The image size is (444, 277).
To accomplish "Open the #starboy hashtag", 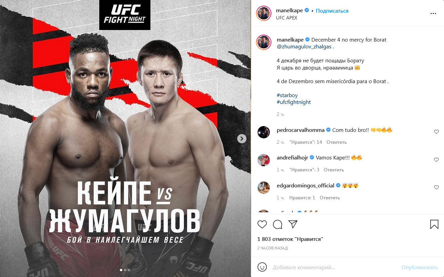I will (x=287, y=95).
